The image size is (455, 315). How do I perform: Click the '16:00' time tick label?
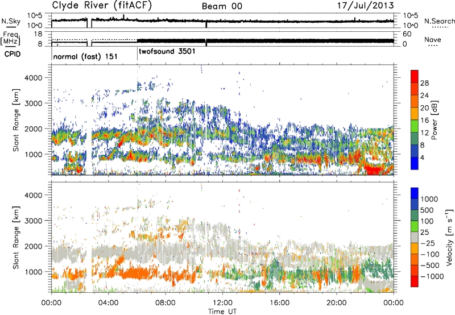279,303
